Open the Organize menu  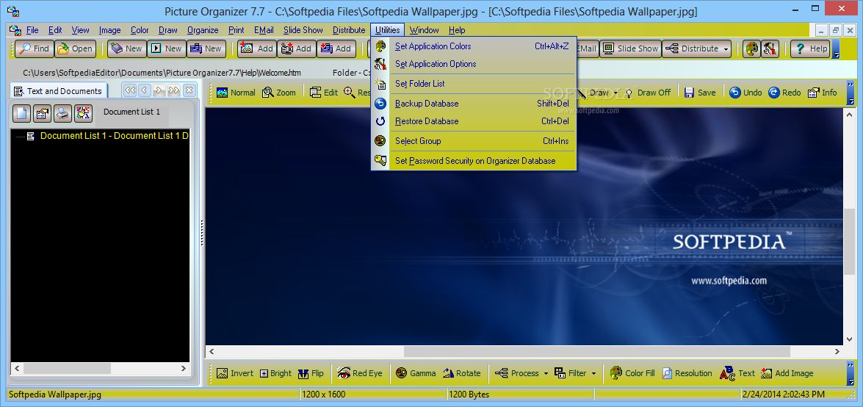pyautogui.click(x=203, y=30)
